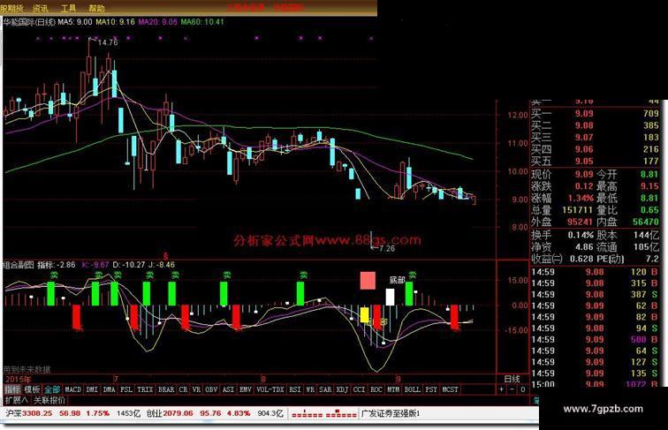The width and height of the screenshot is (668, 430).
Task: Click the pink rectangle signal marker
Action: point(368,281)
